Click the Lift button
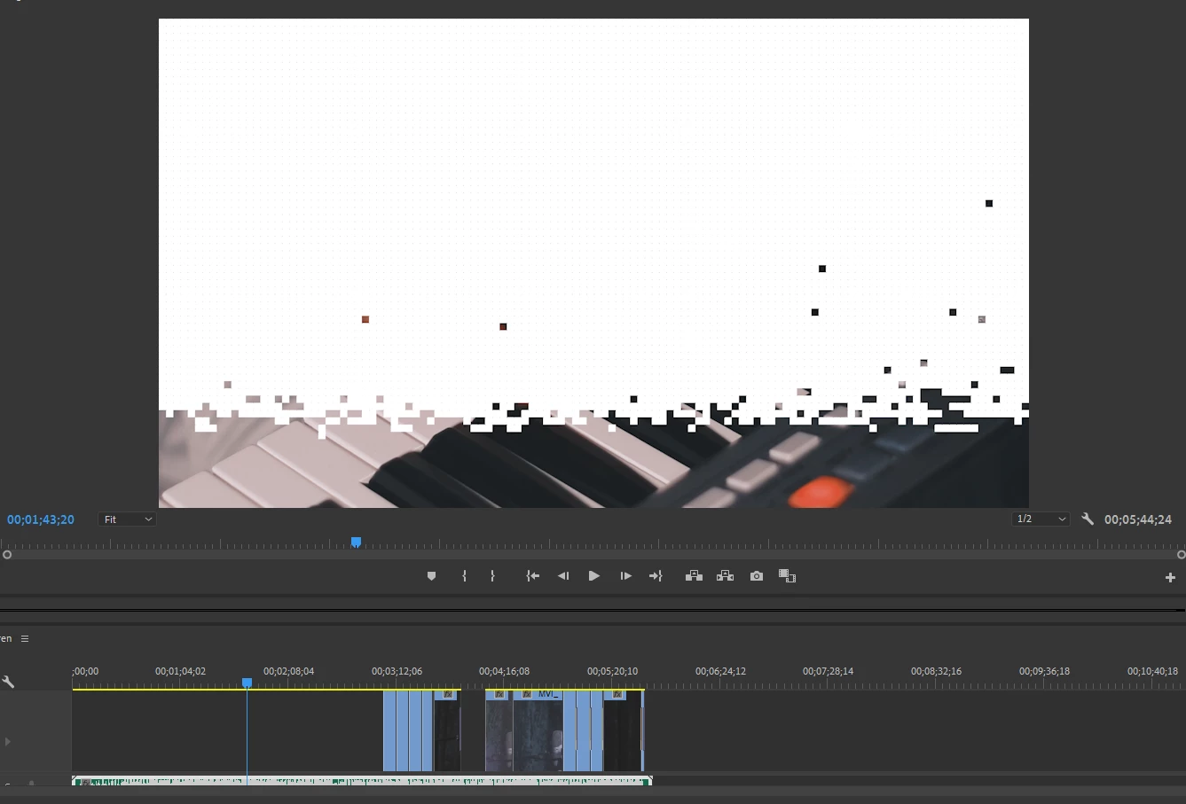 (694, 576)
